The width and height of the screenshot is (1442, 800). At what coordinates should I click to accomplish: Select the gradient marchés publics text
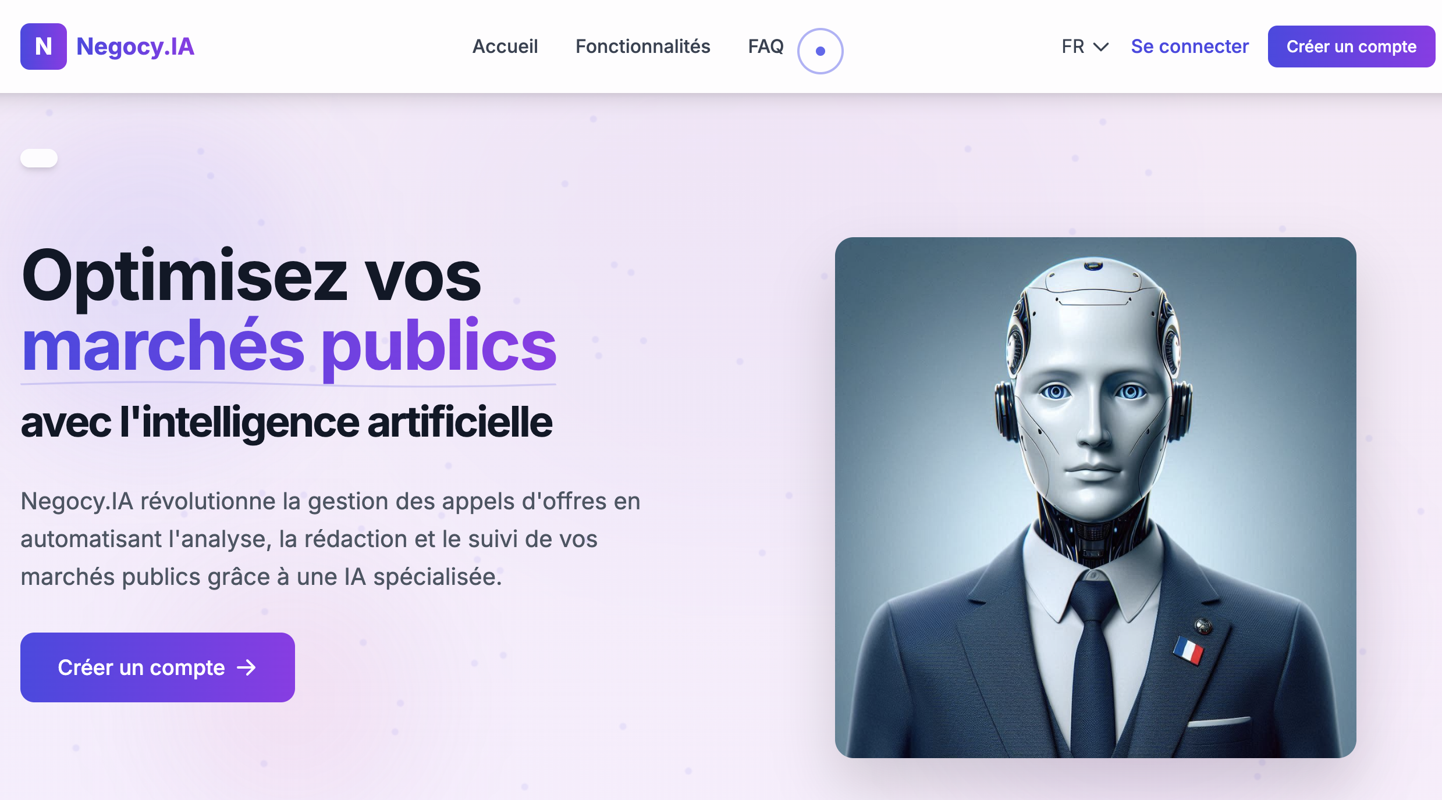click(289, 347)
